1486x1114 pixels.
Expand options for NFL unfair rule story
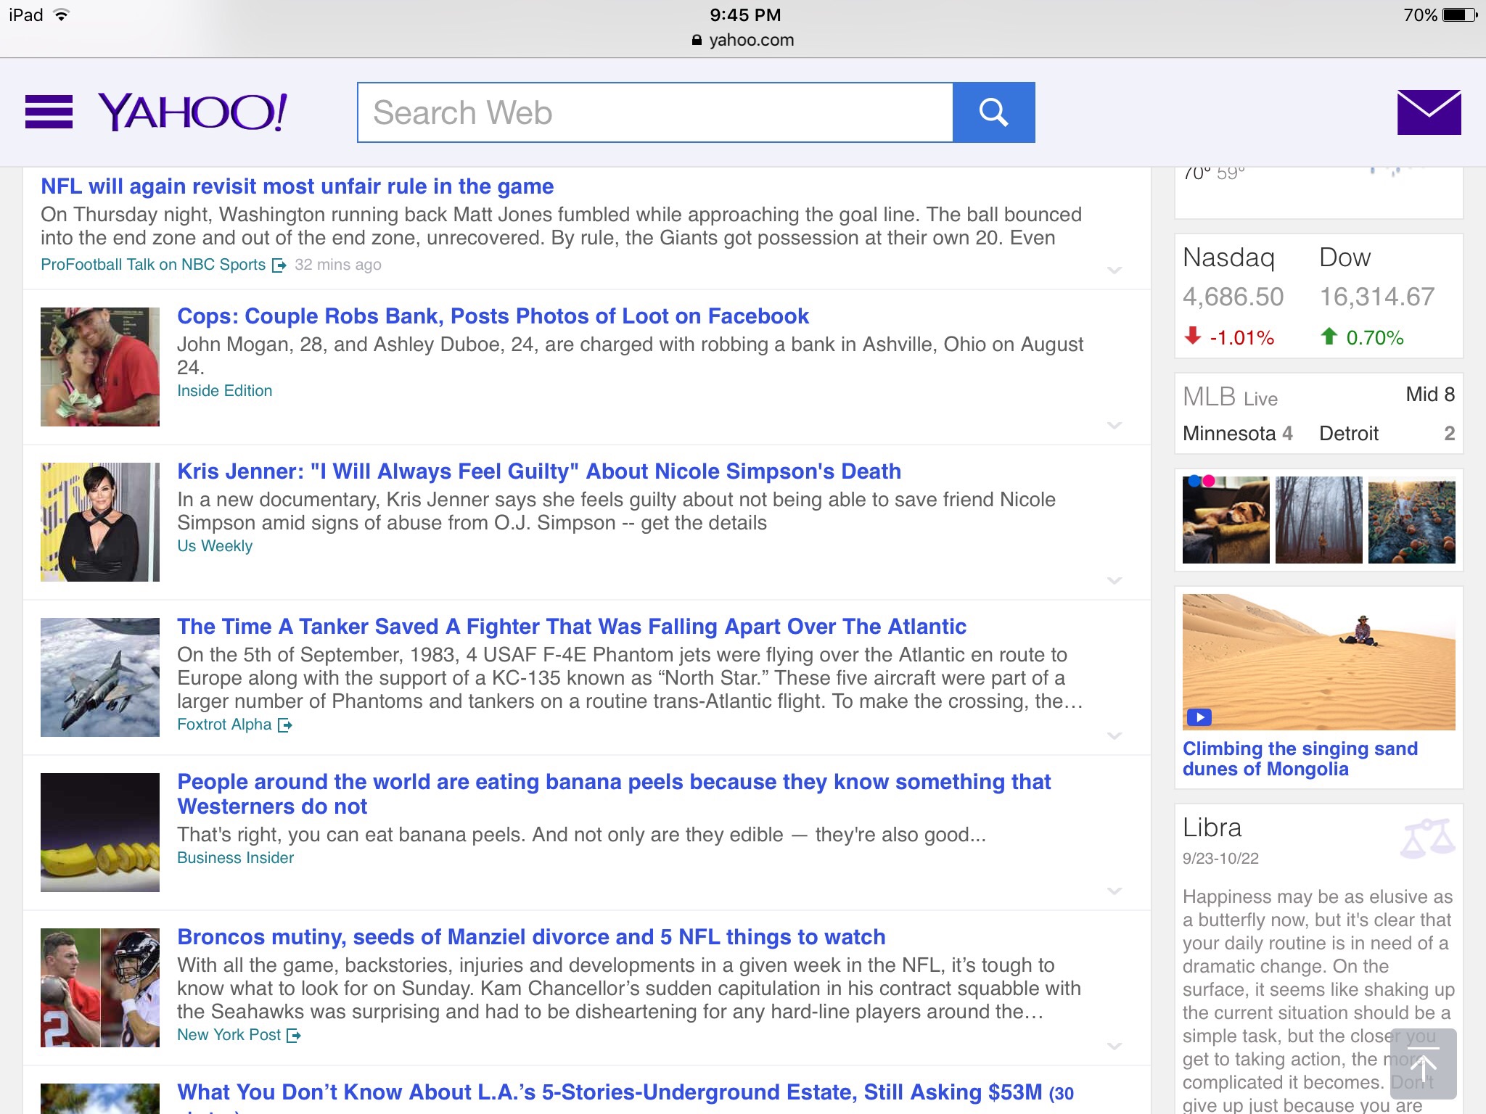tap(1114, 270)
